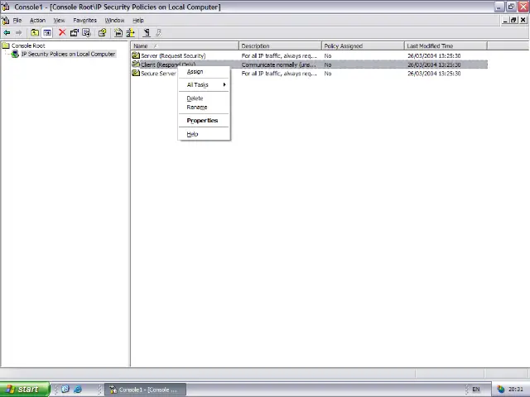Screen dimensions: 530x397
Task: Click the 20:31 taskbar clock
Action: (516, 390)
